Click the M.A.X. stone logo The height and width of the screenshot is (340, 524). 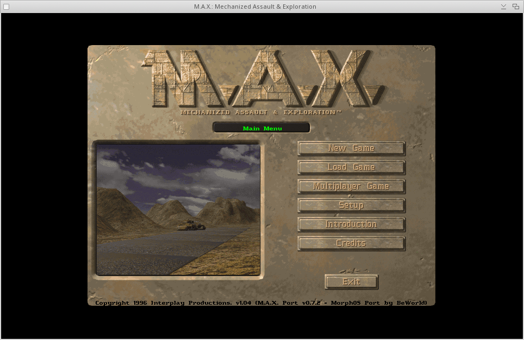coord(261,79)
